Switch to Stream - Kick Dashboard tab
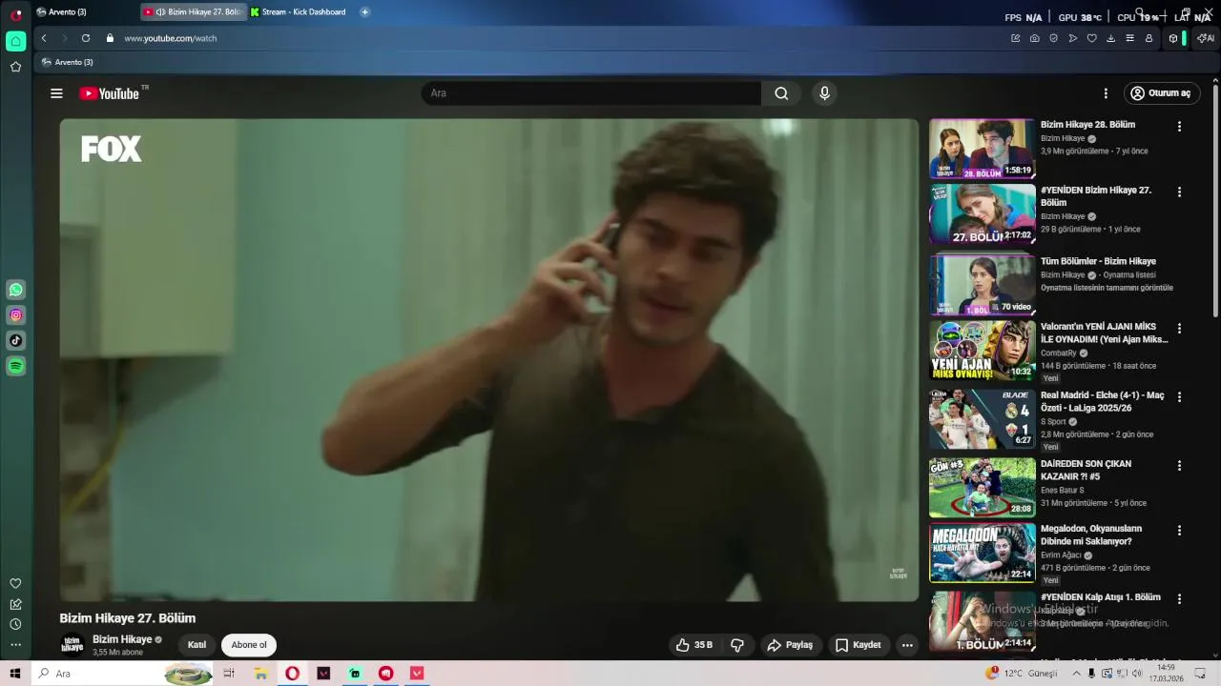This screenshot has width=1221, height=686. point(300,12)
